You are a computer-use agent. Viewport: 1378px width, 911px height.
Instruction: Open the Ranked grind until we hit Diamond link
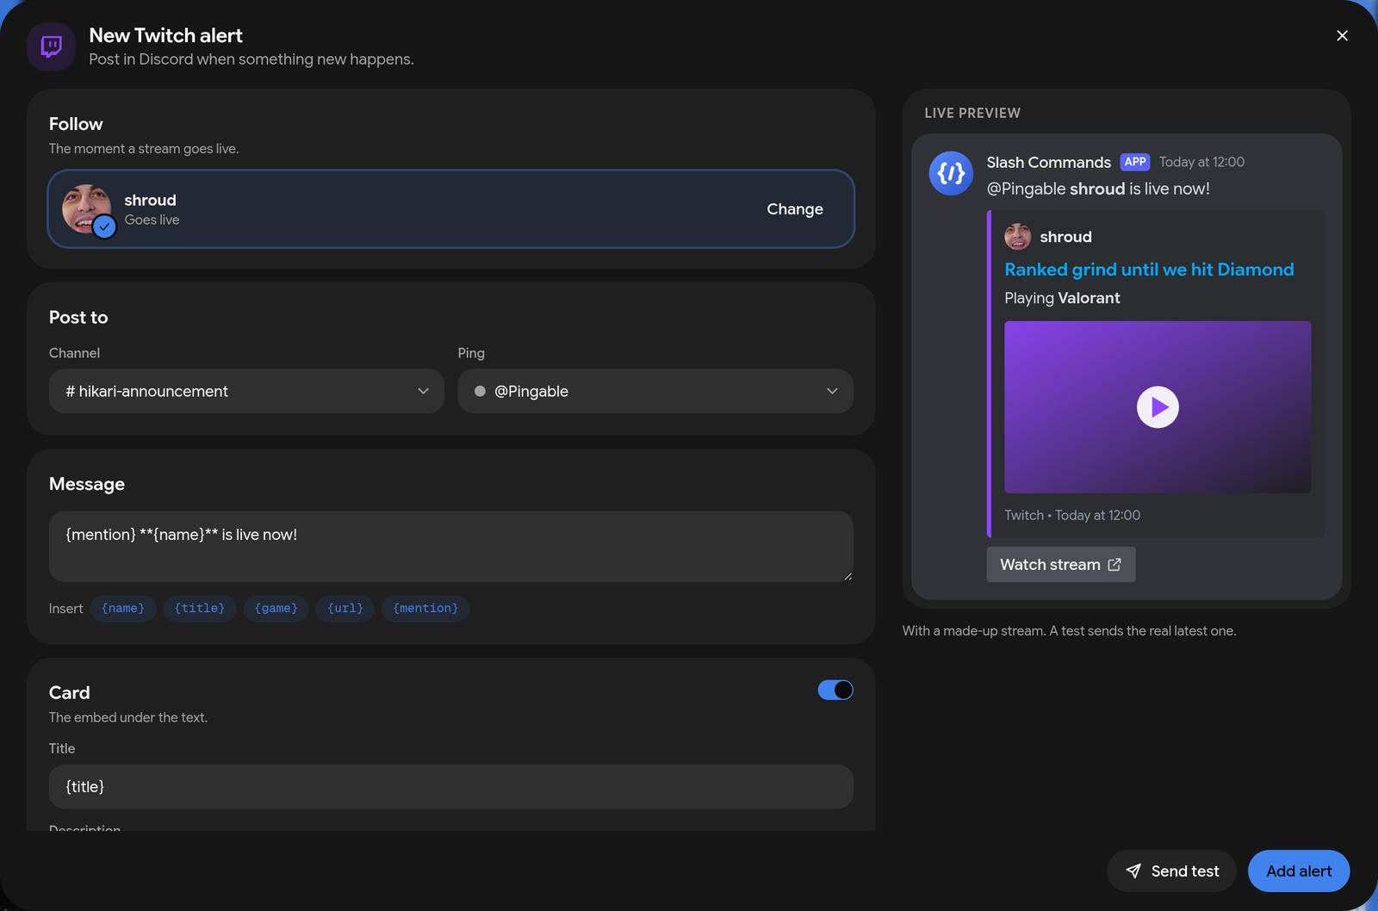[x=1149, y=270]
